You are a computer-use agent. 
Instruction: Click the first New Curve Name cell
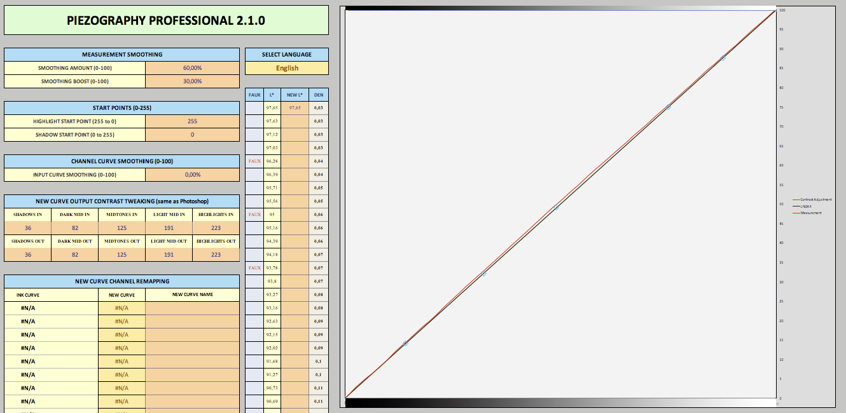192,308
